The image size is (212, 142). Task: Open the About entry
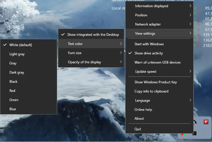(x=159, y=119)
